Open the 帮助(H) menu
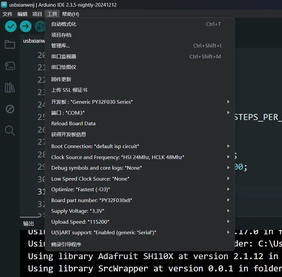Viewport: 282px width, 277px height. [70, 14]
